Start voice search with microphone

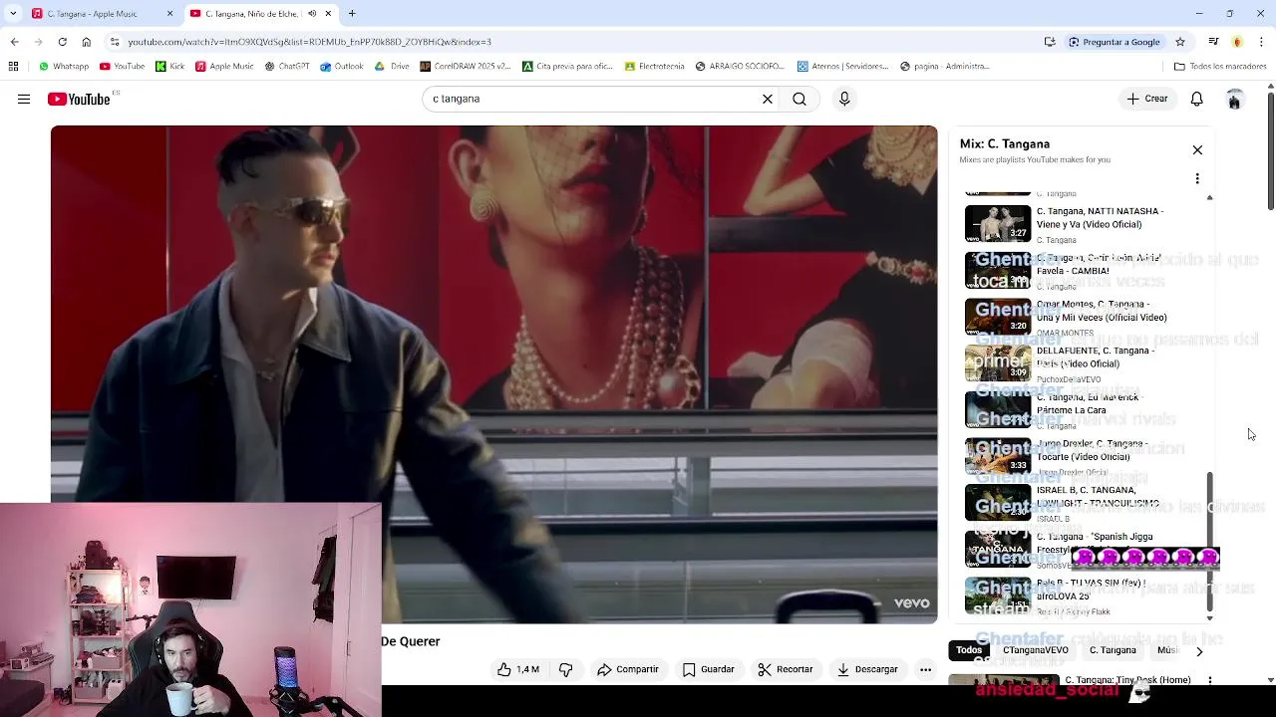[x=844, y=99]
